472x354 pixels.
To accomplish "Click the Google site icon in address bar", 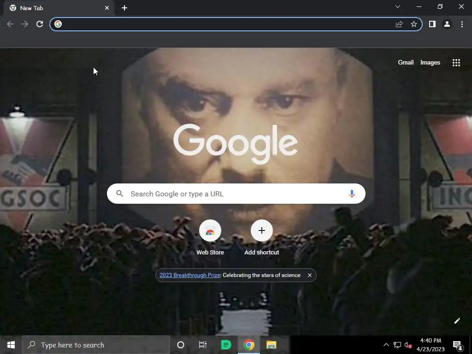I will point(58,24).
